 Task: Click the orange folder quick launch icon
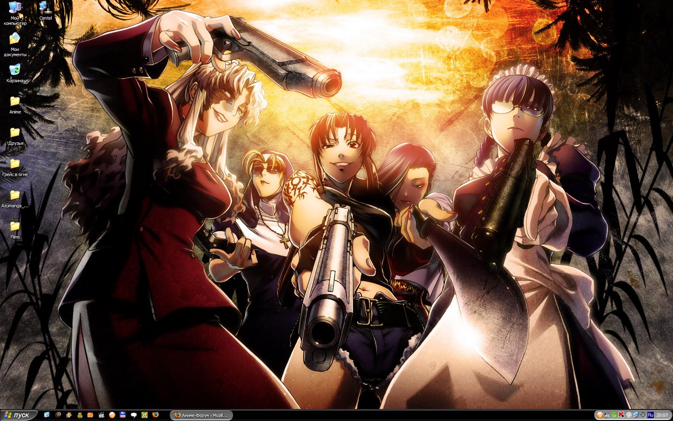click(91, 415)
